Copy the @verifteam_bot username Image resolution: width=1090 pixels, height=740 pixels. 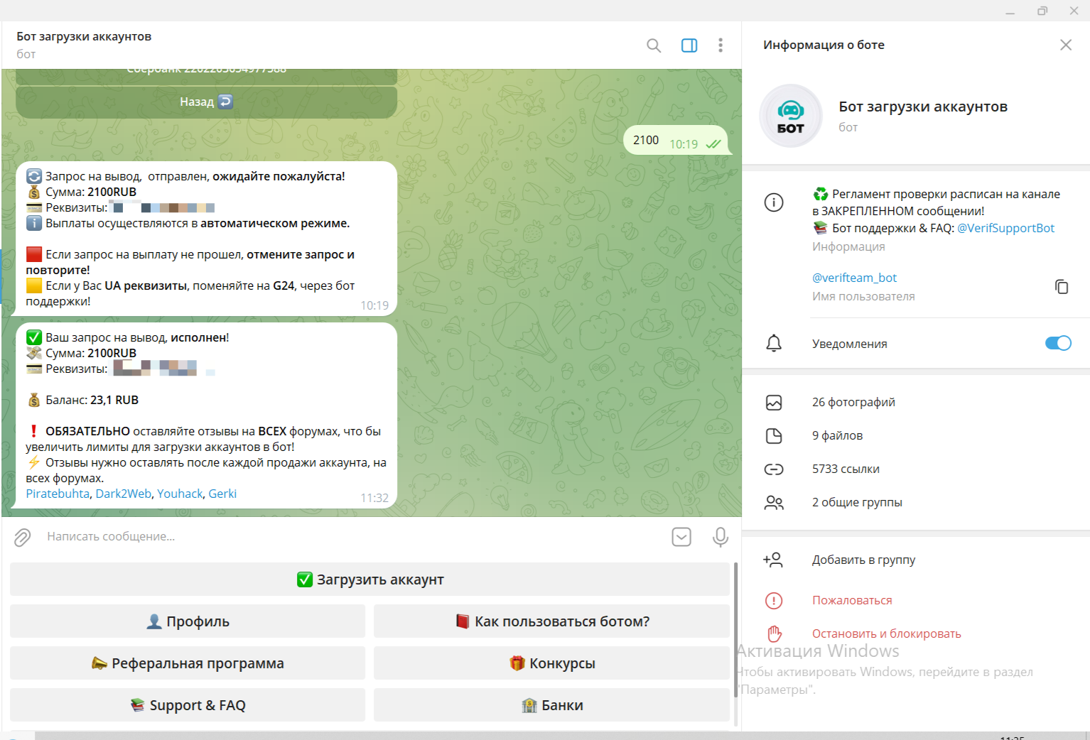pyautogui.click(x=1061, y=286)
